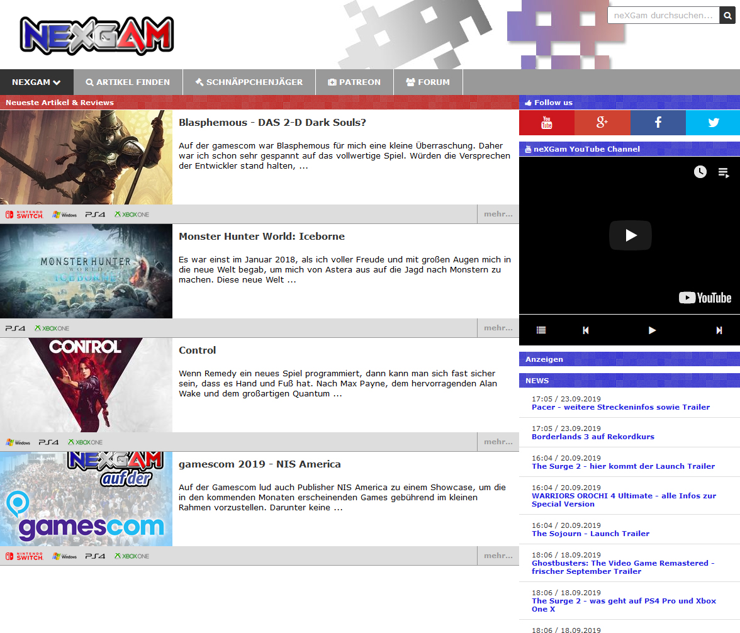Open news 'Borderlands 3 auf Rekordkurs'

point(593,437)
